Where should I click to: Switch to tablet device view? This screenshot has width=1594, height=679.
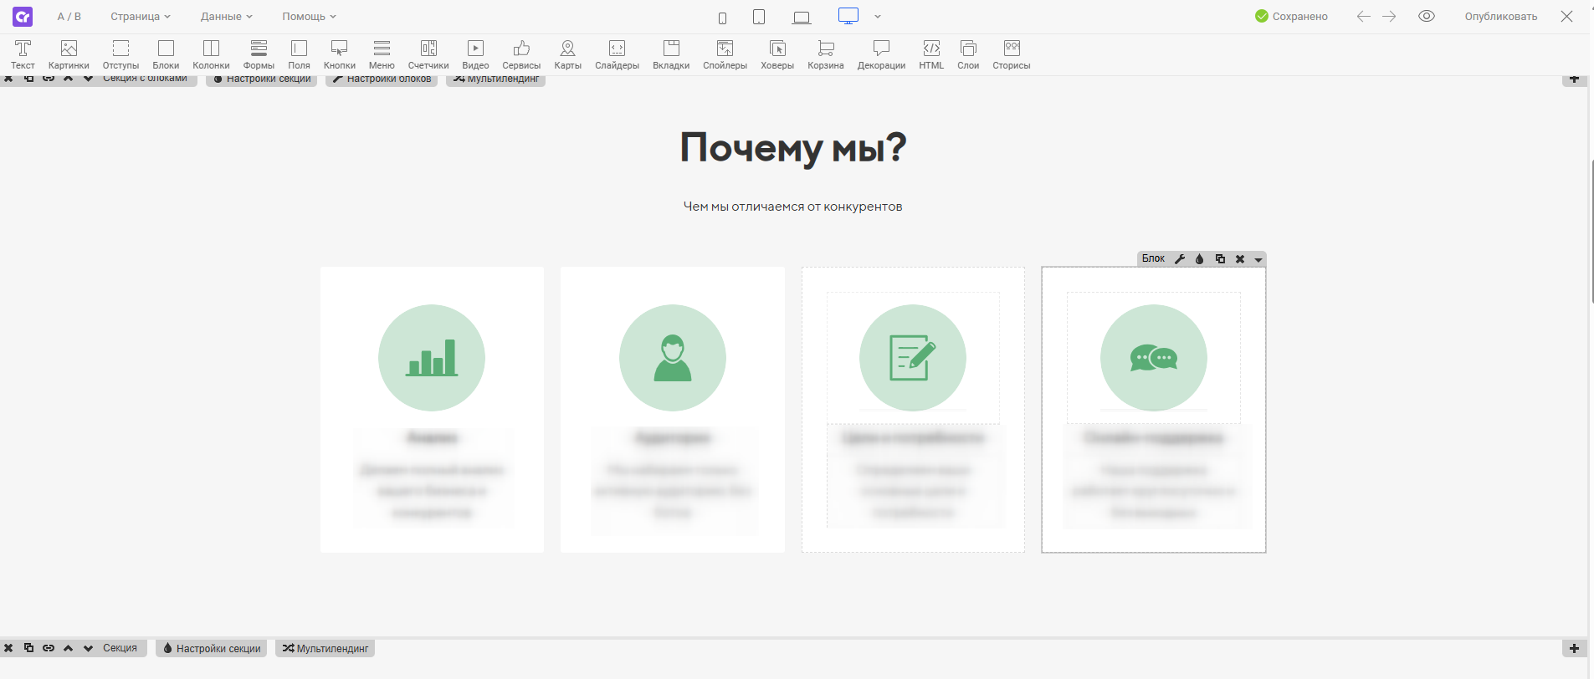(x=759, y=18)
